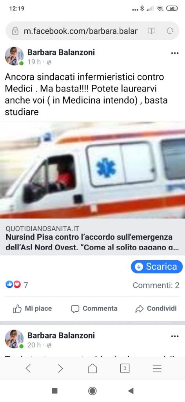Go back with browser back arrow
This screenshot has height=402, width=185.
coord(28,368)
